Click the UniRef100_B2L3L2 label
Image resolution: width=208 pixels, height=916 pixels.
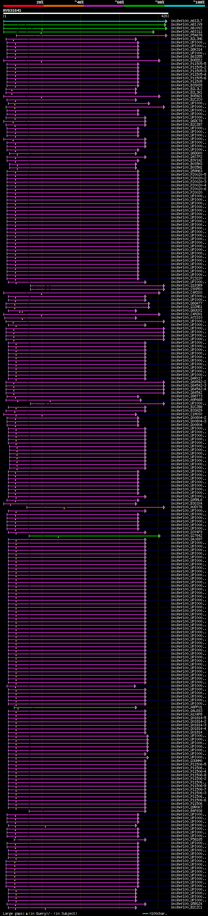click(187, 89)
